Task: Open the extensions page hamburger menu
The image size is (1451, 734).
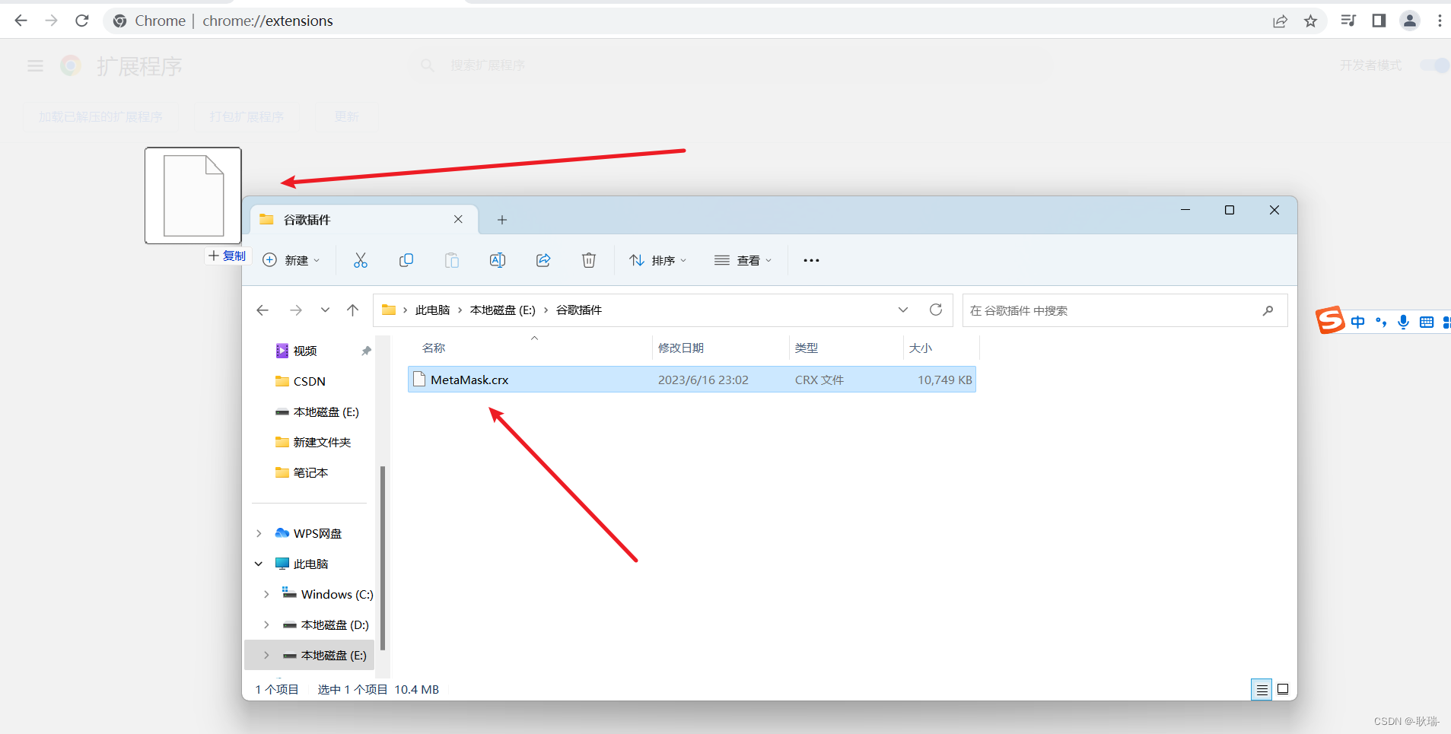Action: [35, 66]
